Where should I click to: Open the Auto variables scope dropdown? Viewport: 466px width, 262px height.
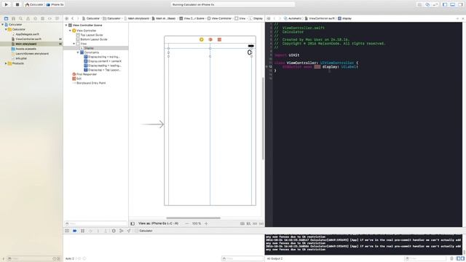tap(70, 259)
